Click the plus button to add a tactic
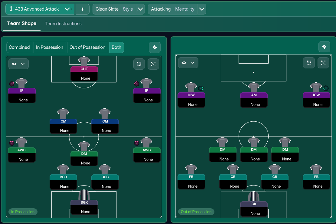 (82, 9)
